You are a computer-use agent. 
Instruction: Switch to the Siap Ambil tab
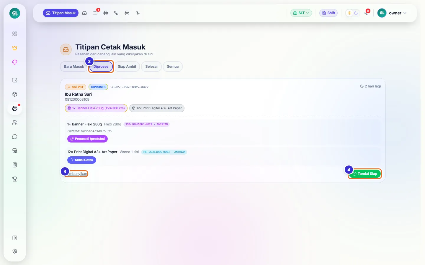click(x=127, y=67)
